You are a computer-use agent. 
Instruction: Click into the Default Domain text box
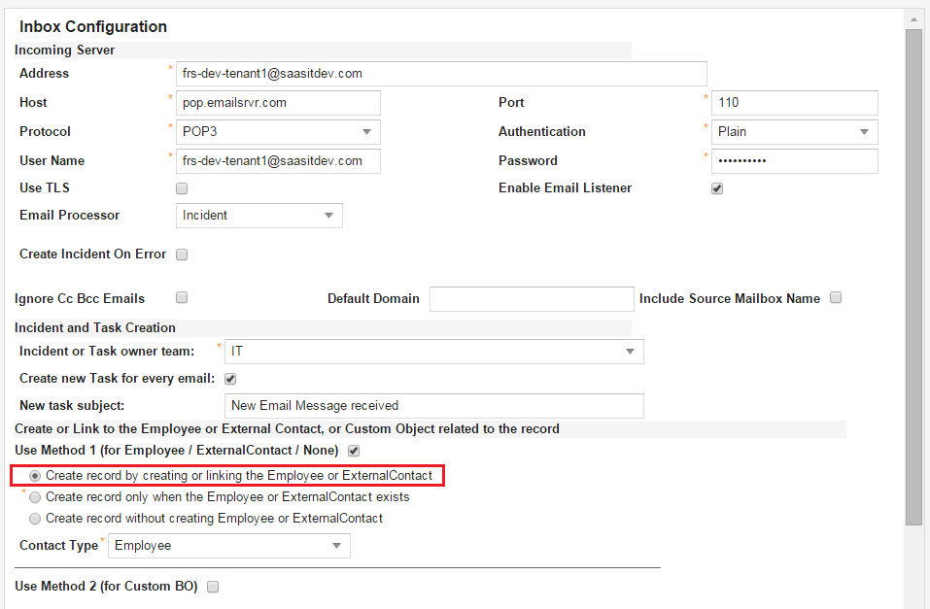532,299
